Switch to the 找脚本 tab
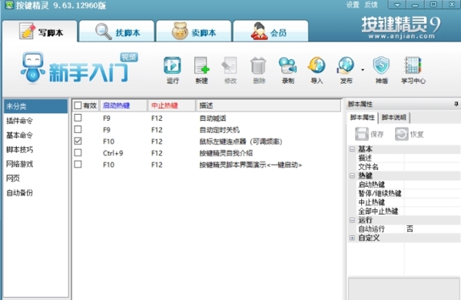 (x=117, y=32)
